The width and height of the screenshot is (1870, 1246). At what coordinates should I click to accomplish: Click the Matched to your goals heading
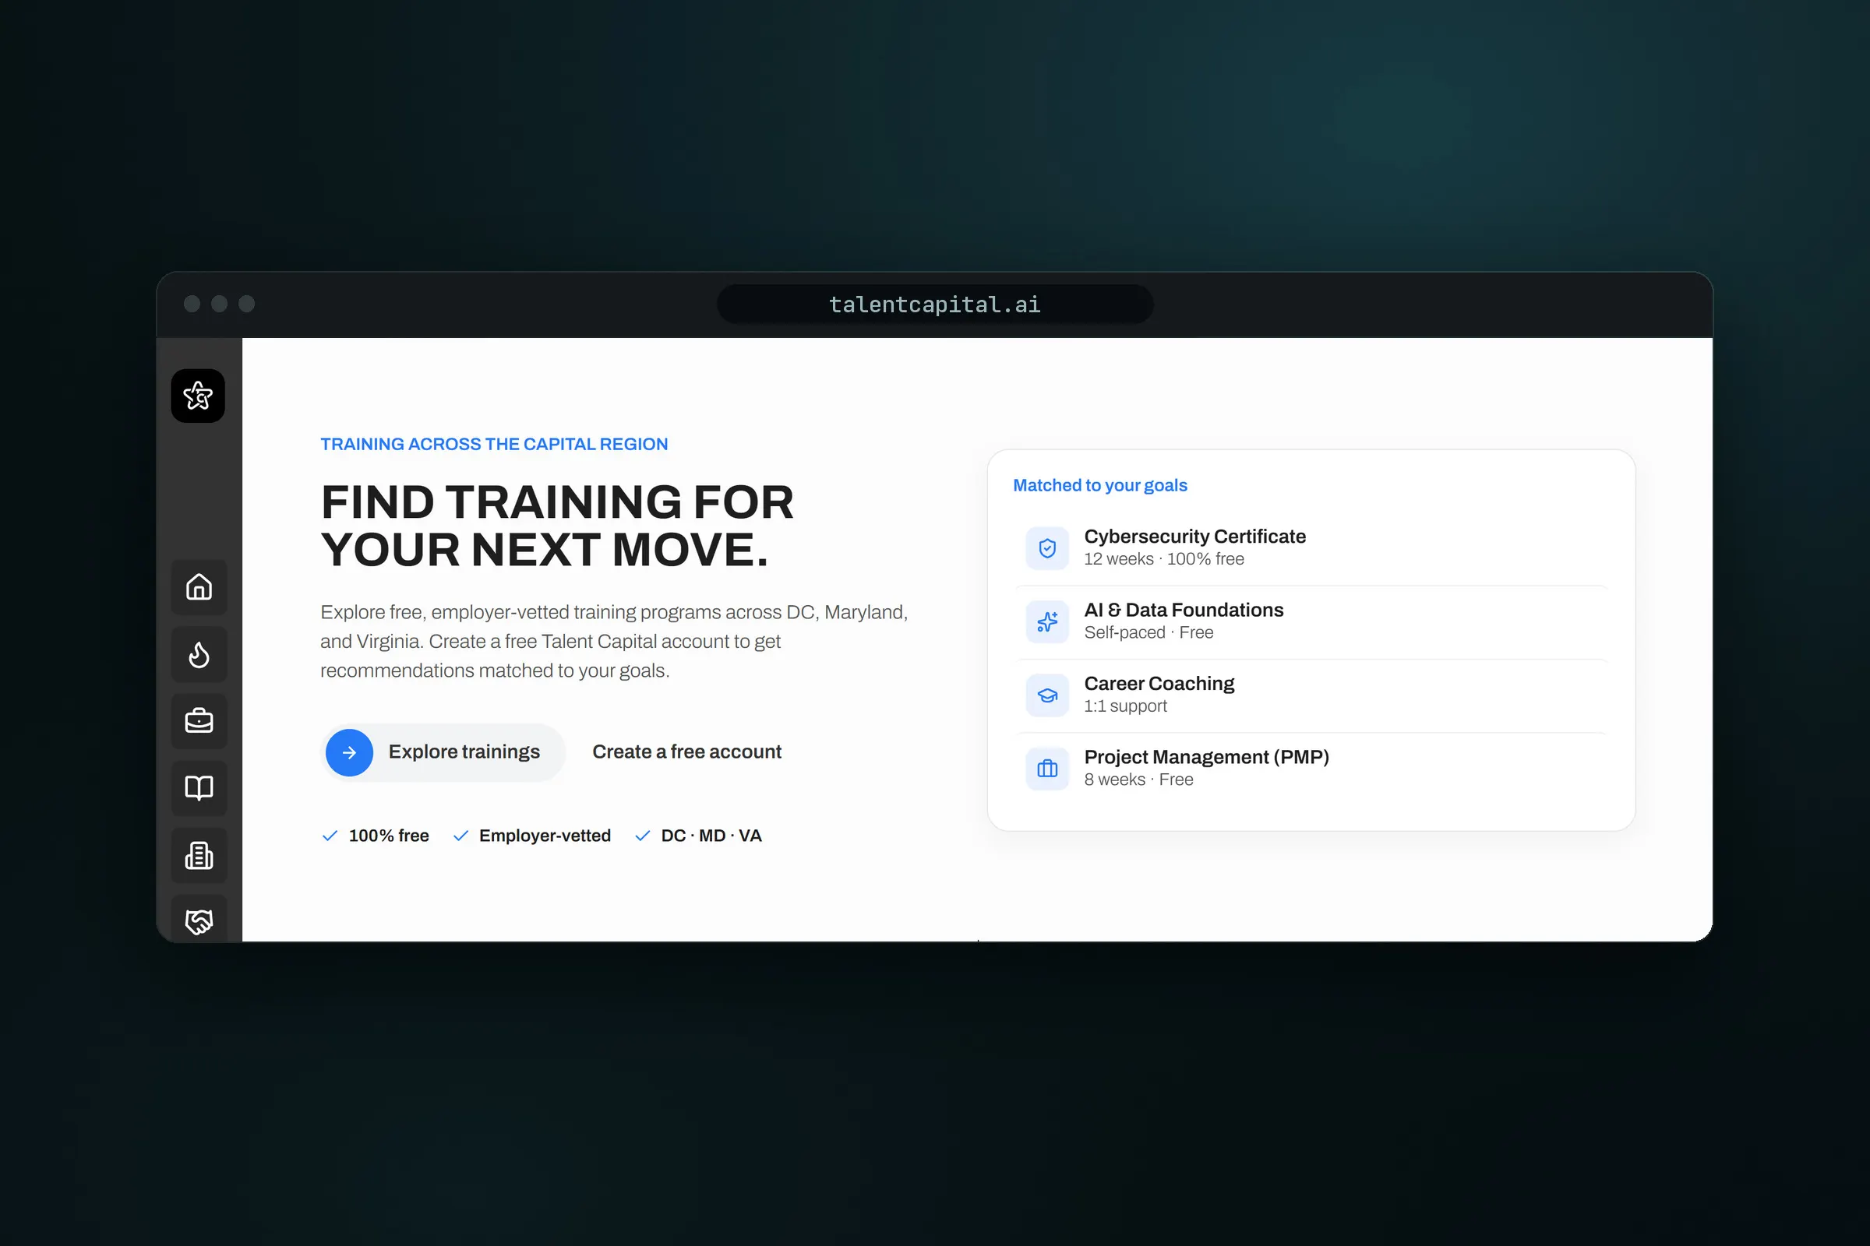pyautogui.click(x=1099, y=485)
